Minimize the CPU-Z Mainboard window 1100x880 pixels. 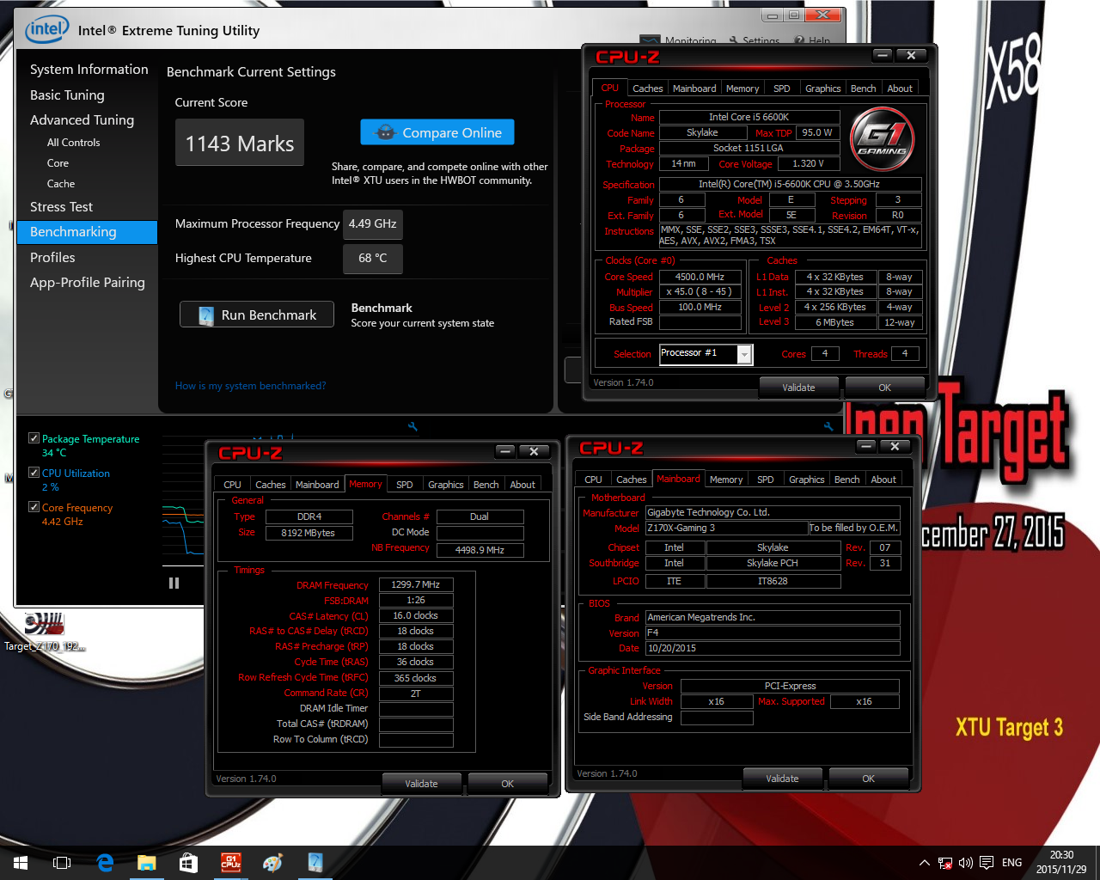[x=866, y=446]
